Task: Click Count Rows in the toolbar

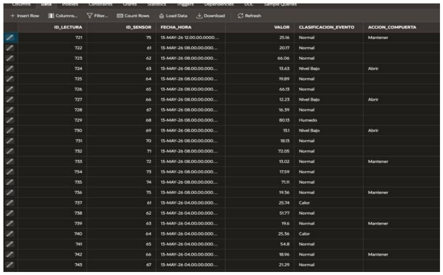Action: (x=133, y=16)
